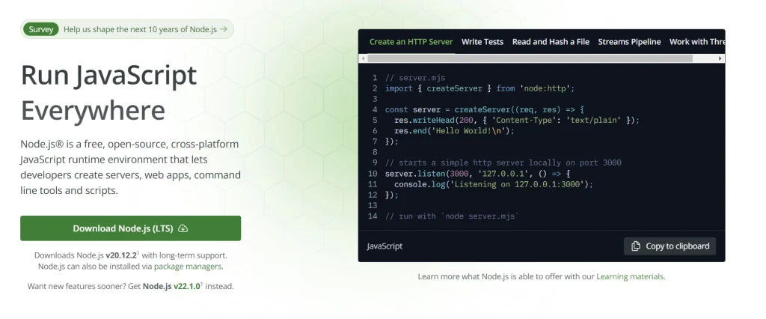The image size is (766, 319).
Task: Open the Create an HTTP Server tab
Action: [x=411, y=42]
